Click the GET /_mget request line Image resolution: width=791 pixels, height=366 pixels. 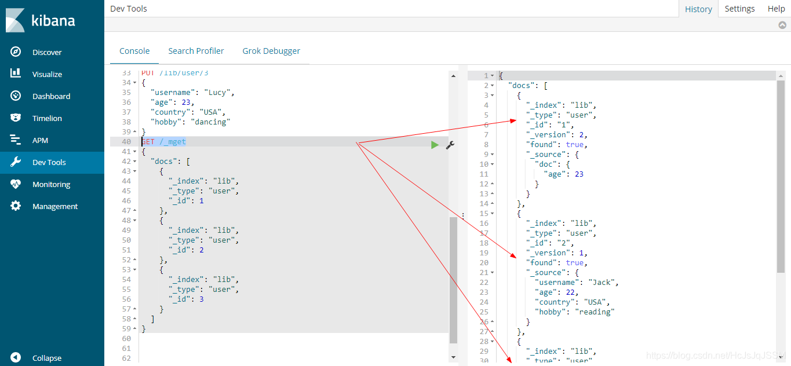(x=164, y=142)
